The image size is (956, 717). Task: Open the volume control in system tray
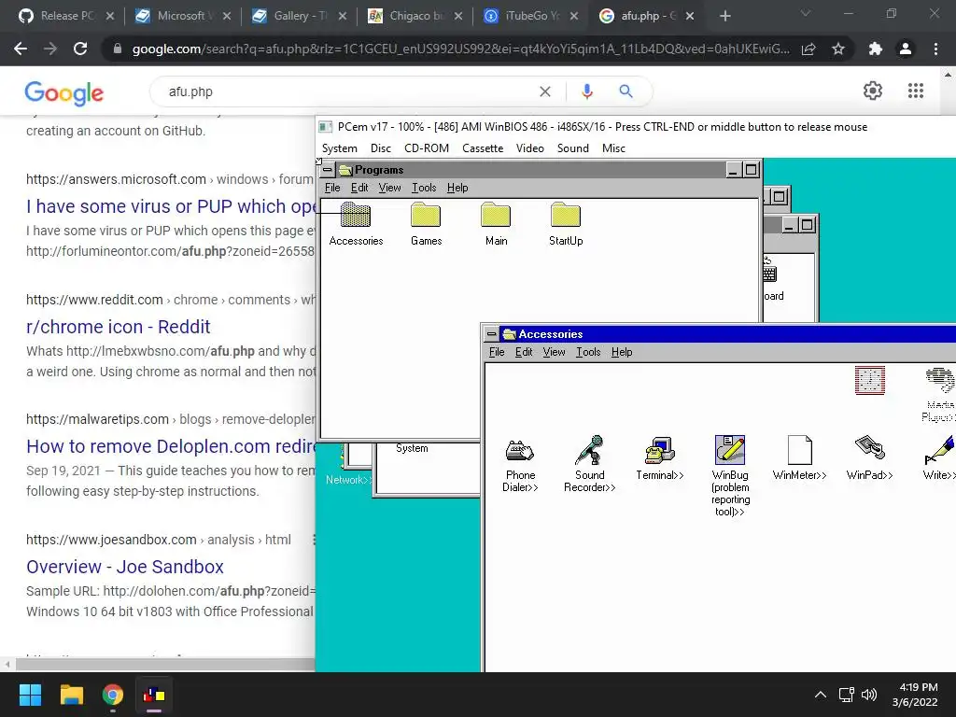tap(869, 695)
